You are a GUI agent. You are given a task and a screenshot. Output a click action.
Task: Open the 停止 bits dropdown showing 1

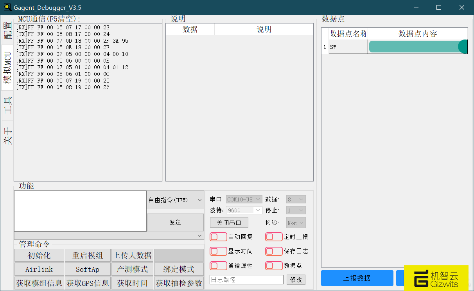coord(296,210)
